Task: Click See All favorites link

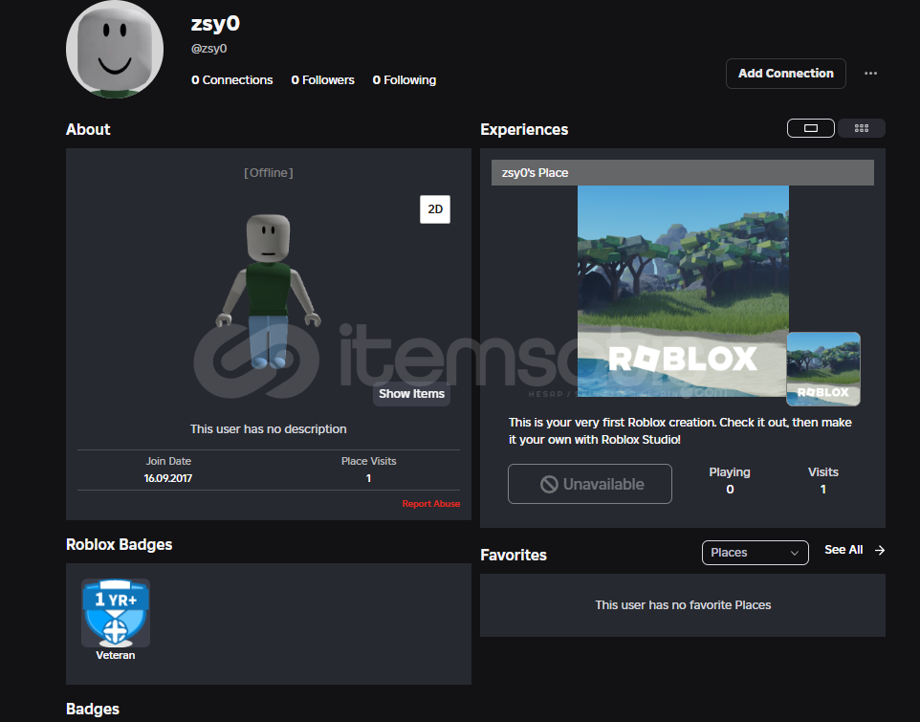Action: (x=843, y=550)
